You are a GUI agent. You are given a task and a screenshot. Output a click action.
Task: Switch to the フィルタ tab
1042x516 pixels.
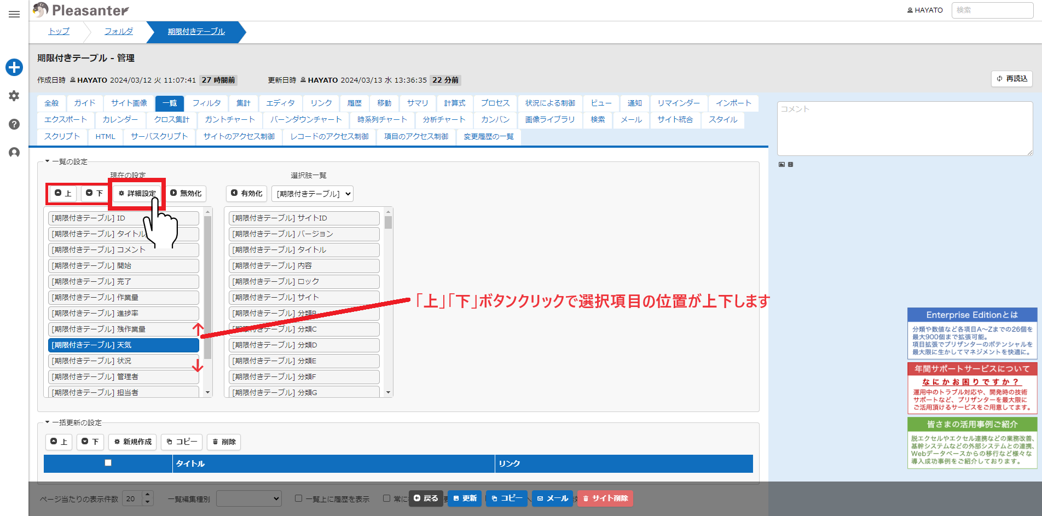pos(206,103)
